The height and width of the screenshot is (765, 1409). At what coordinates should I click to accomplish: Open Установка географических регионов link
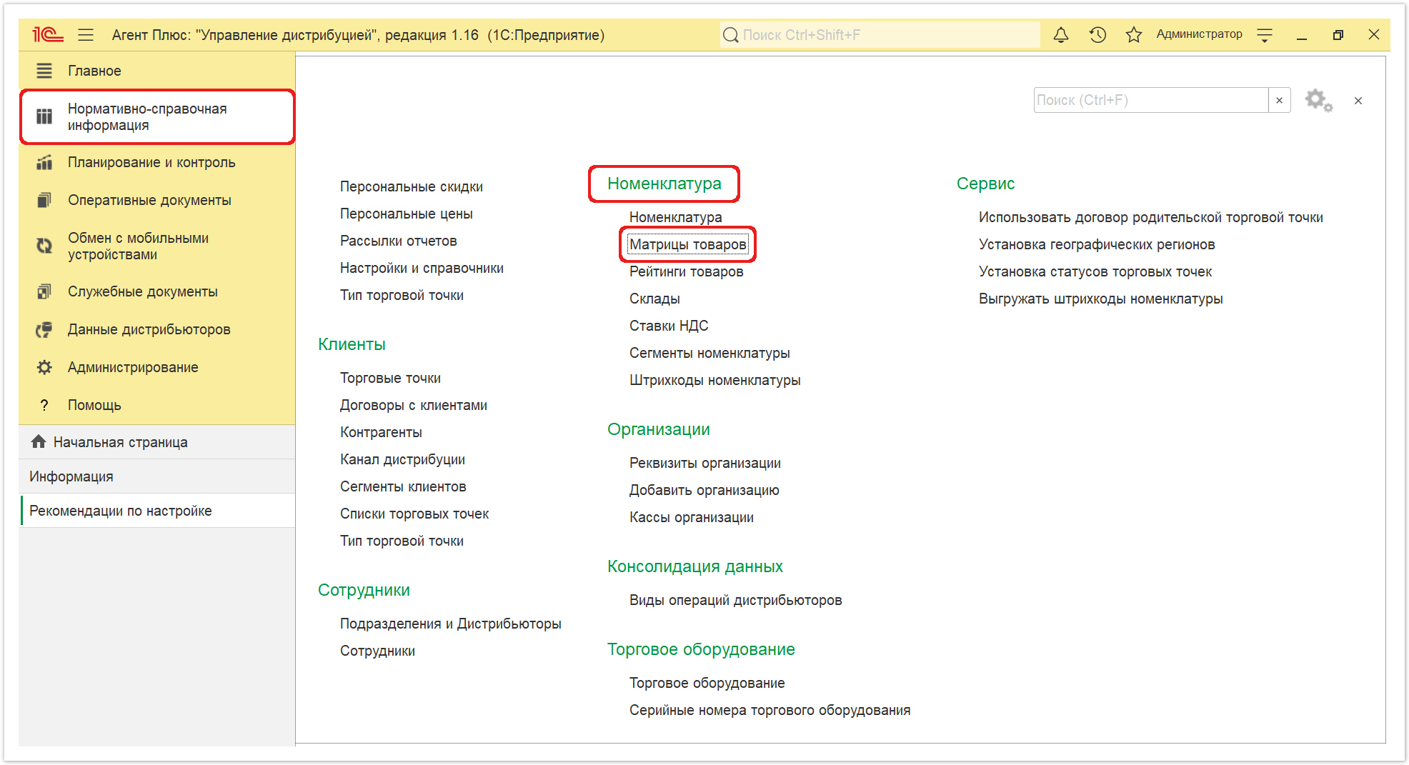[x=1097, y=244]
